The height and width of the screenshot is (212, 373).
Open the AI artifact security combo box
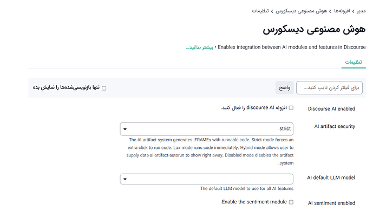point(206,129)
